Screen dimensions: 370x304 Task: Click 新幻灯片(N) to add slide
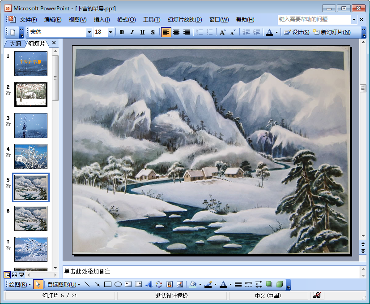pyautogui.click(x=332, y=32)
